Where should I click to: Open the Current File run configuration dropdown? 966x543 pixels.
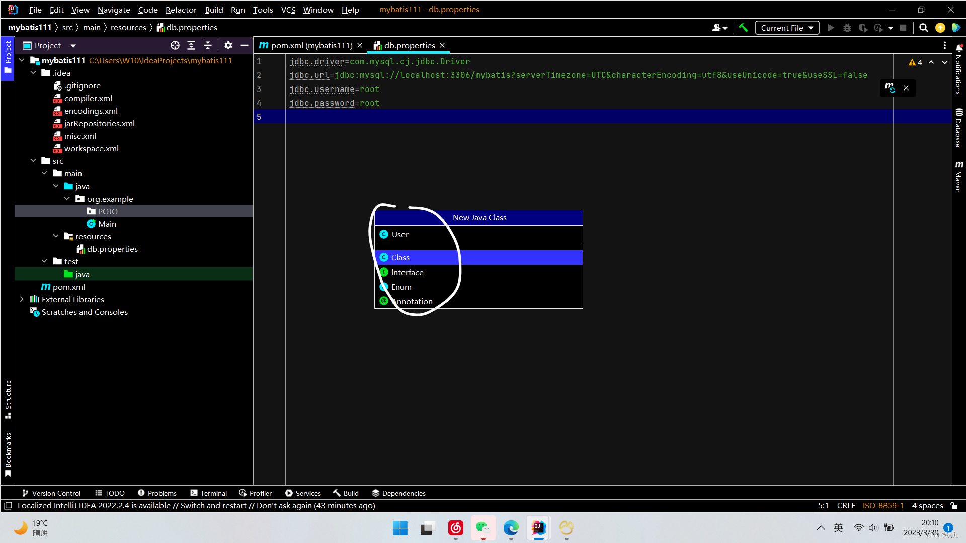pyautogui.click(x=786, y=28)
